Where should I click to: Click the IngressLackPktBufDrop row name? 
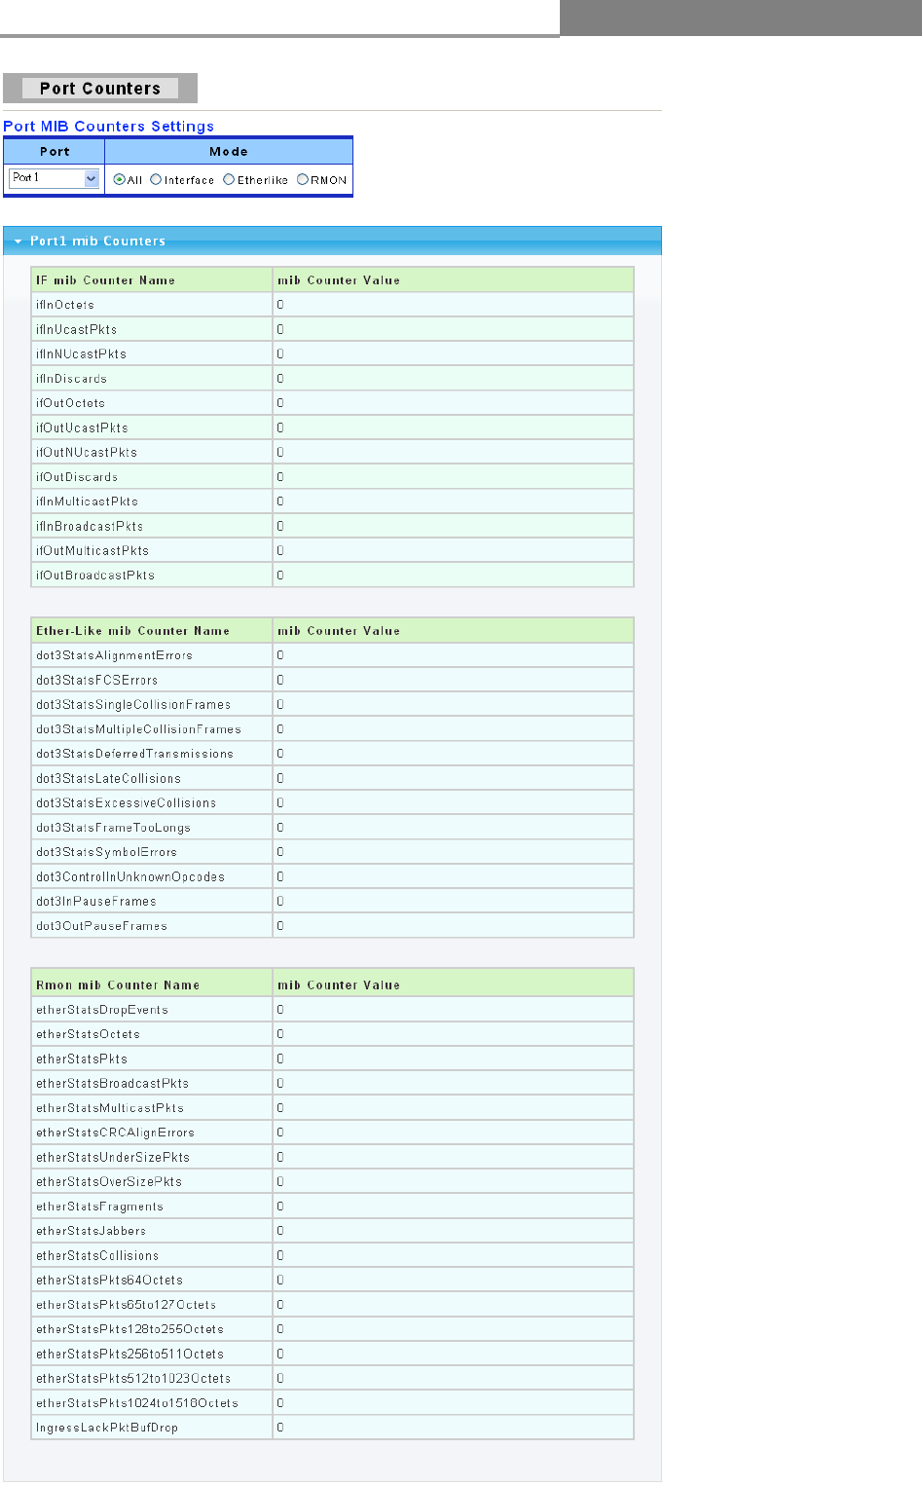tap(107, 1428)
